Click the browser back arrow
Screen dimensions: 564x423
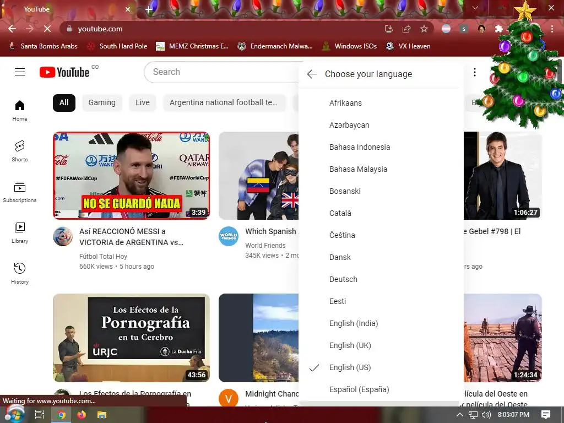click(x=12, y=29)
